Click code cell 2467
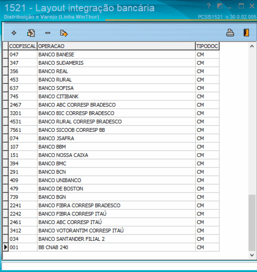 (23, 105)
